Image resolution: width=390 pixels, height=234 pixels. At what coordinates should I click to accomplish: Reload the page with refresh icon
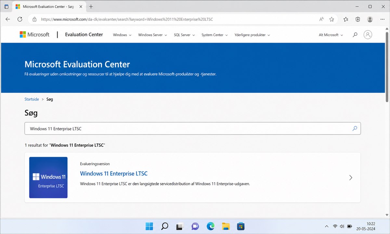click(x=20, y=19)
